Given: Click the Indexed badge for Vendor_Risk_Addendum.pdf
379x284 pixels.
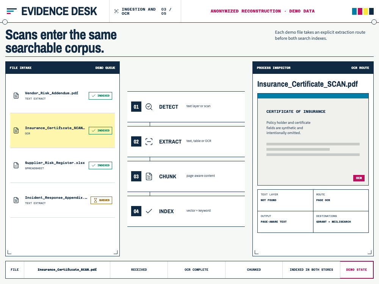Looking at the screenshot, I should click(x=100, y=96).
